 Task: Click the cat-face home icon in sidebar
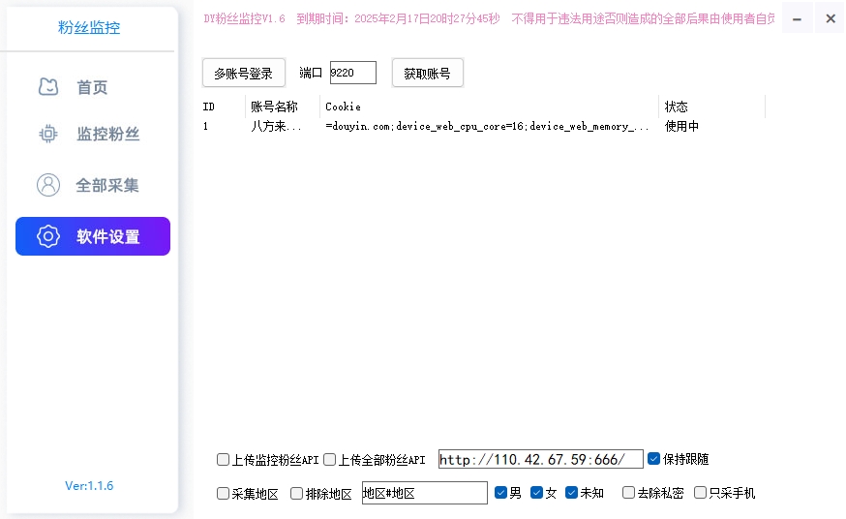(x=48, y=87)
